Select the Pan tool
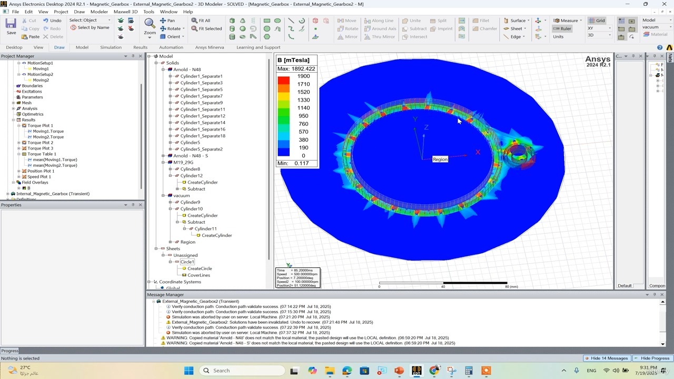 167,21
